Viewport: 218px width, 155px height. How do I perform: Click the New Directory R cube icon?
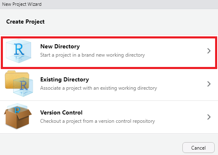click(x=19, y=51)
